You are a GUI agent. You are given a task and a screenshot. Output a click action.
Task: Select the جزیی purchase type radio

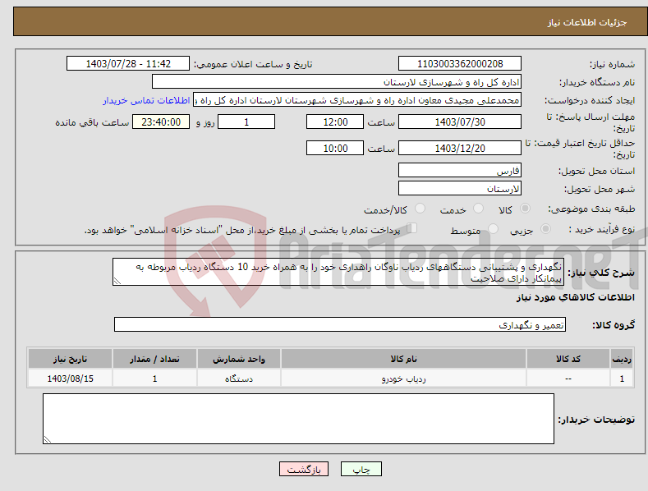545,228
